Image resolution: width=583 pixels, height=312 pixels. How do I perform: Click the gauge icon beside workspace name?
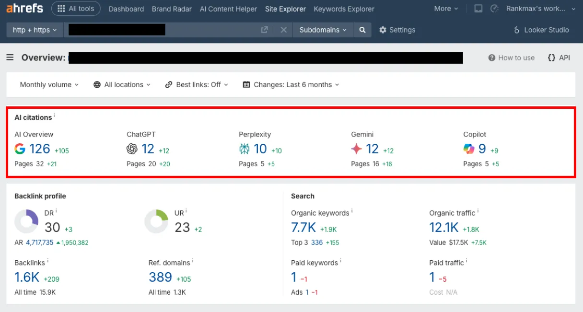(x=495, y=9)
